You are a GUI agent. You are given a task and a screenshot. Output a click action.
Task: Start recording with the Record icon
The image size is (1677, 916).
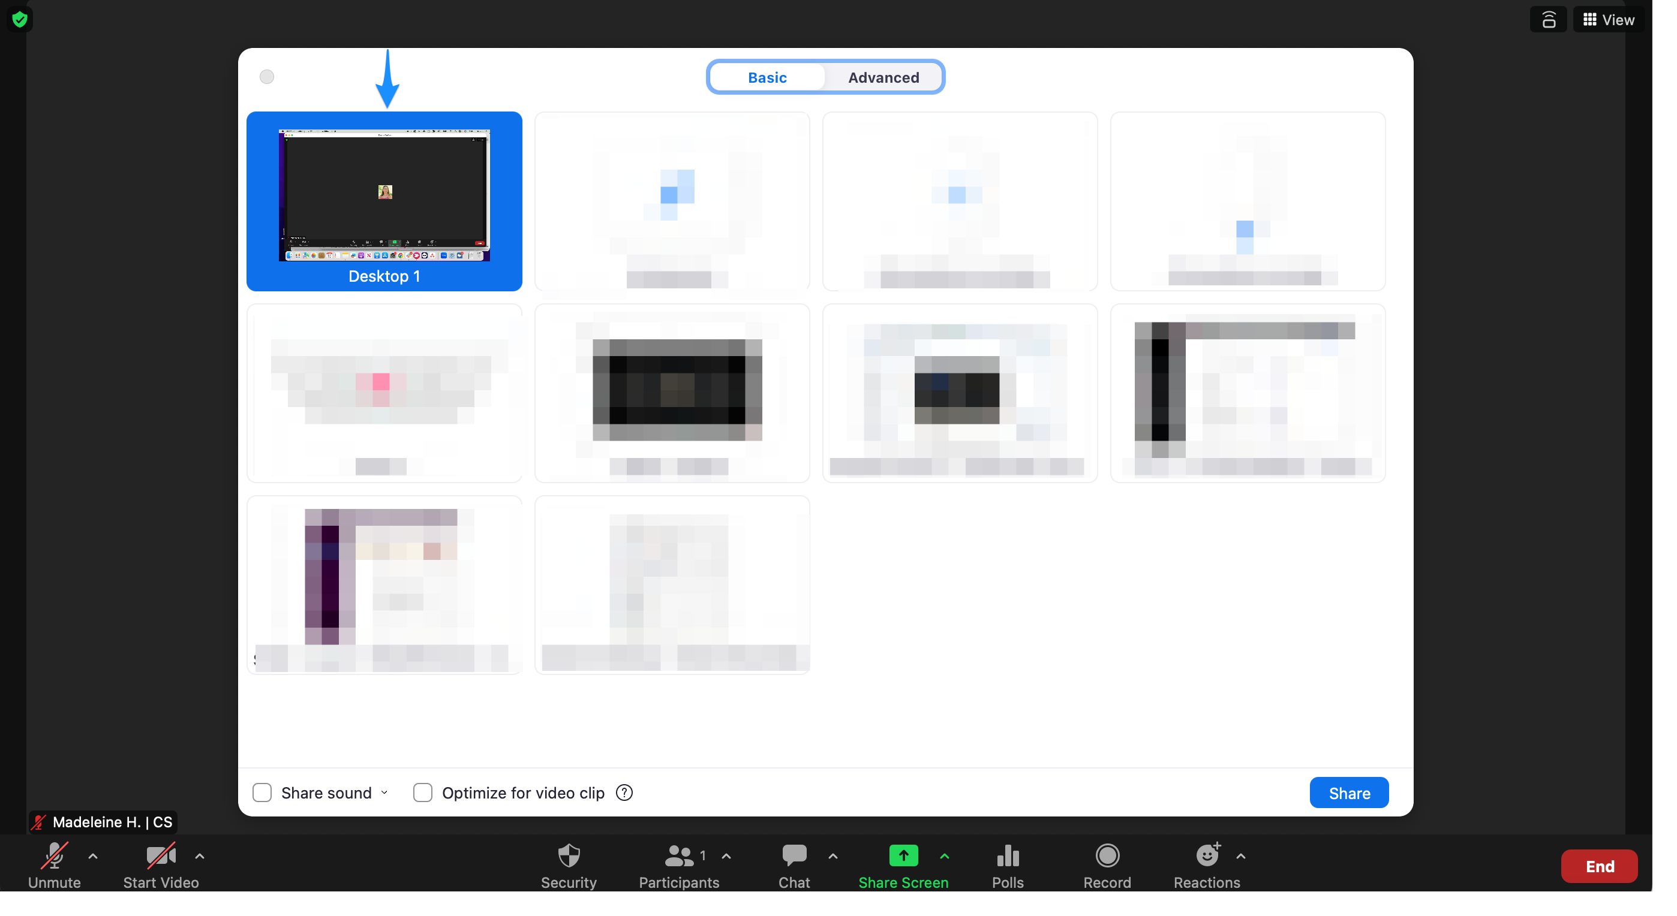tap(1107, 855)
